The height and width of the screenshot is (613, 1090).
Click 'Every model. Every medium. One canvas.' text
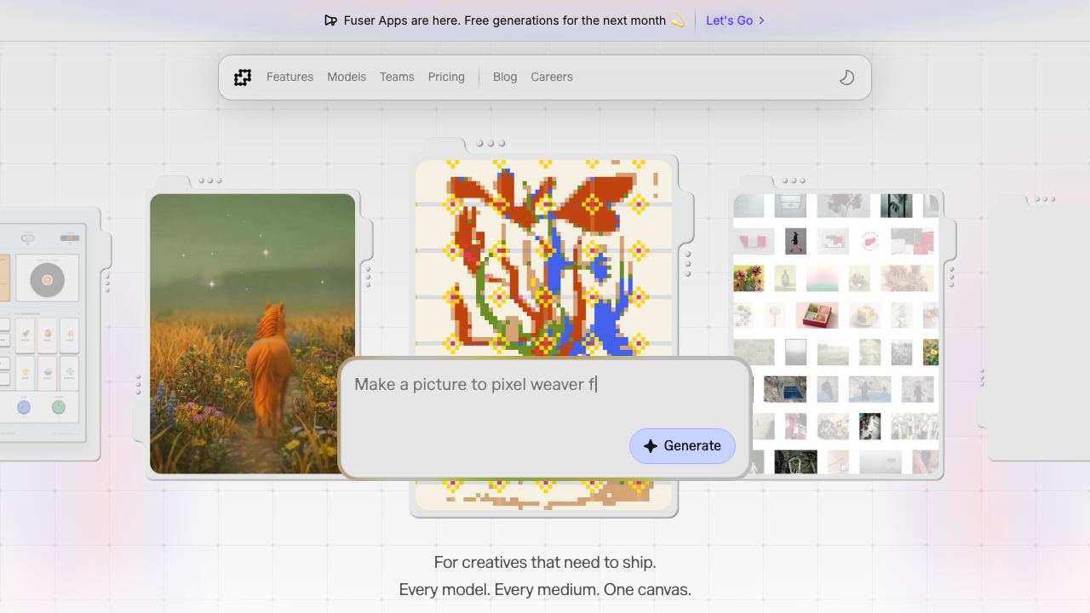[x=545, y=589]
